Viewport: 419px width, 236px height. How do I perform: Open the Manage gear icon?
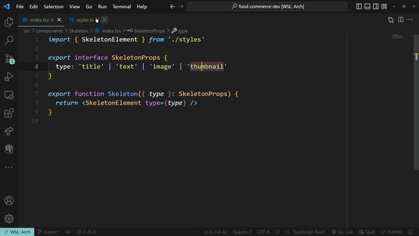(x=9, y=218)
